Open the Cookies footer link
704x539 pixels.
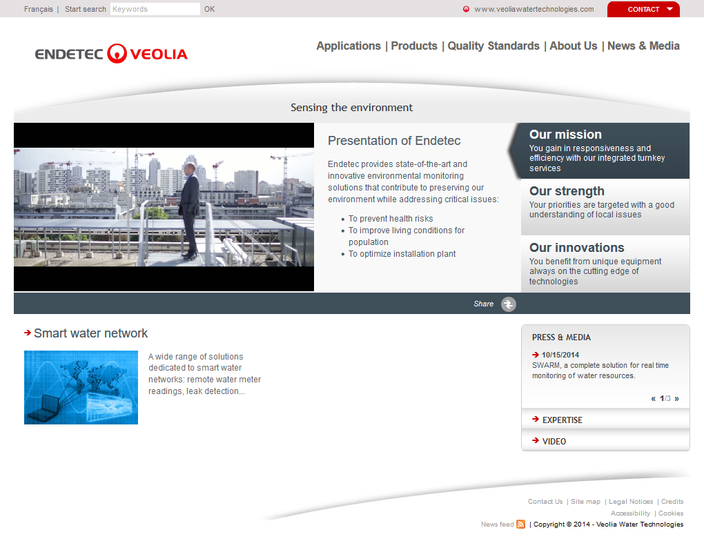pyautogui.click(x=671, y=513)
